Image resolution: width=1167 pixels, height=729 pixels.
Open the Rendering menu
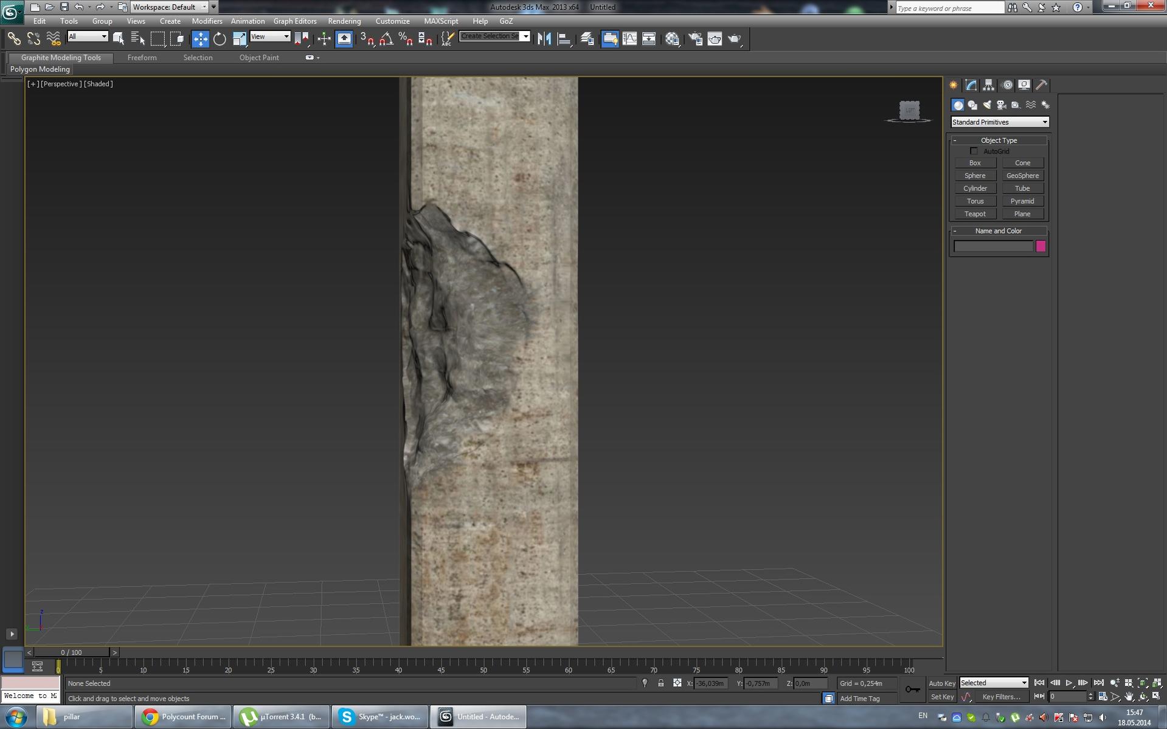pos(344,21)
